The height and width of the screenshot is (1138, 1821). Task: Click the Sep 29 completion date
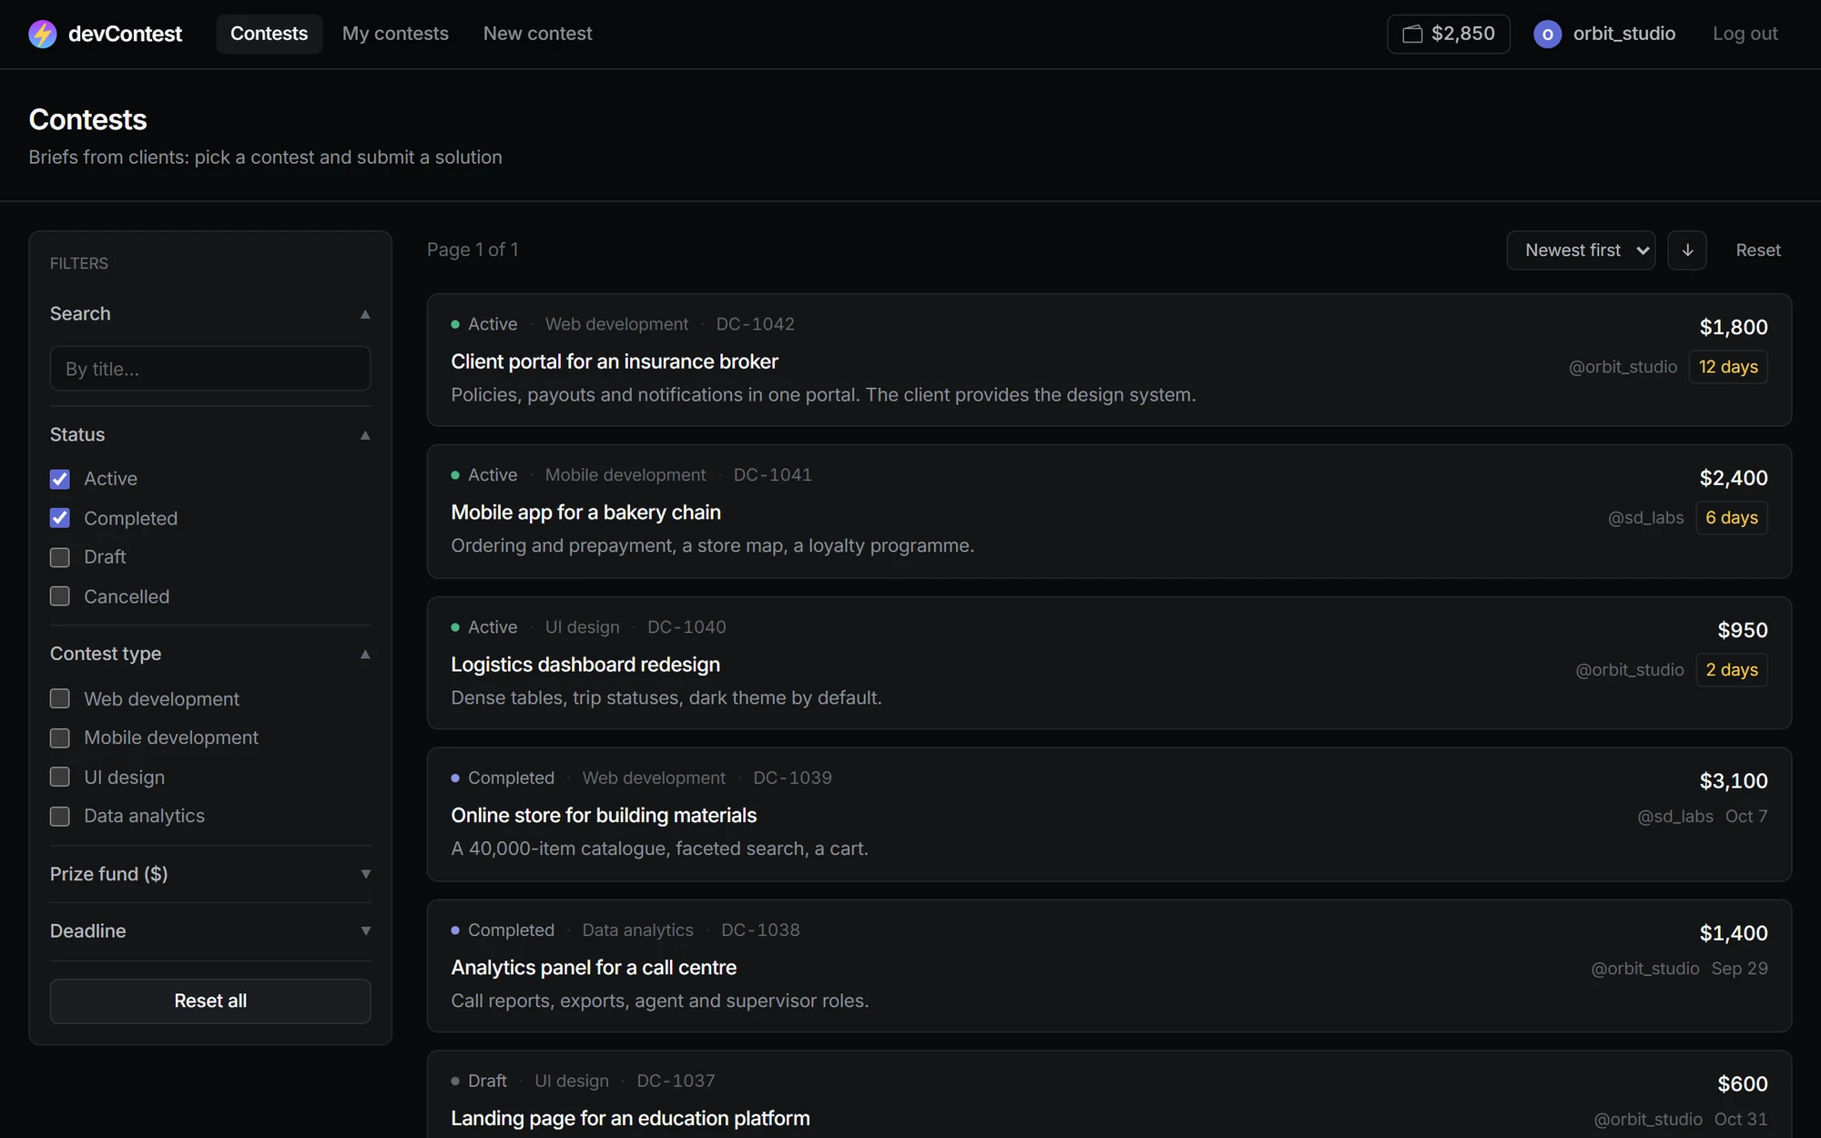[x=1740, y=969]
